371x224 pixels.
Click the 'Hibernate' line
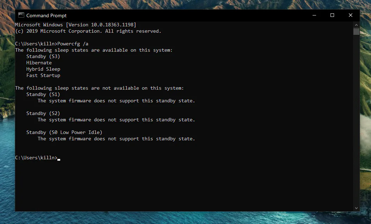pyautogui.click(x=39, y=63)
